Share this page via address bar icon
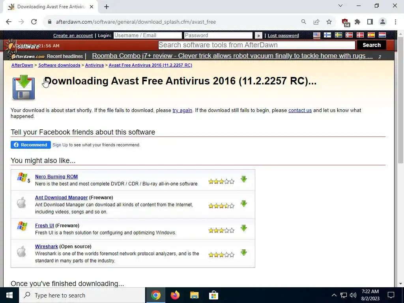Image resolution: width=404 pixels, height=303 pixels. point(316,22)
